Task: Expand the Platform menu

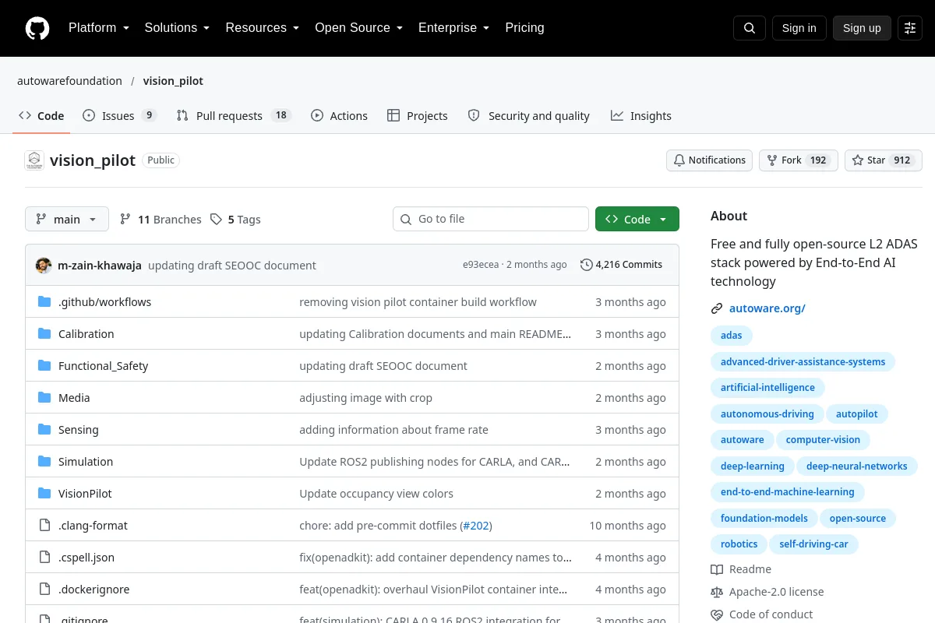Action: point(98,28)
